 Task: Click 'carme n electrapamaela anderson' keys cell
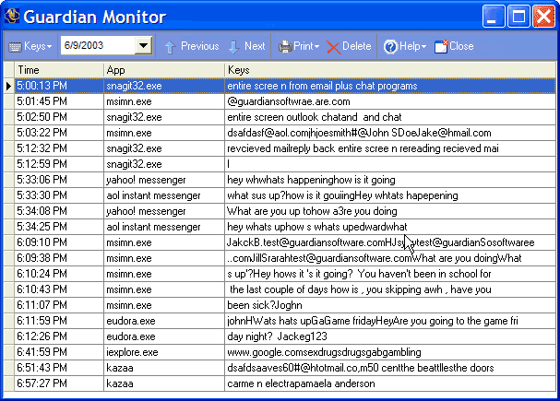point(390,383)
